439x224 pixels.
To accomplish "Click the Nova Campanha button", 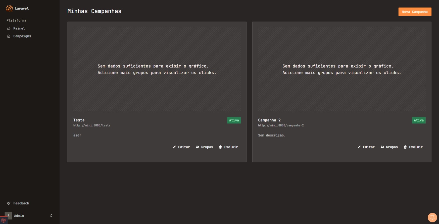I will [415, 12].
